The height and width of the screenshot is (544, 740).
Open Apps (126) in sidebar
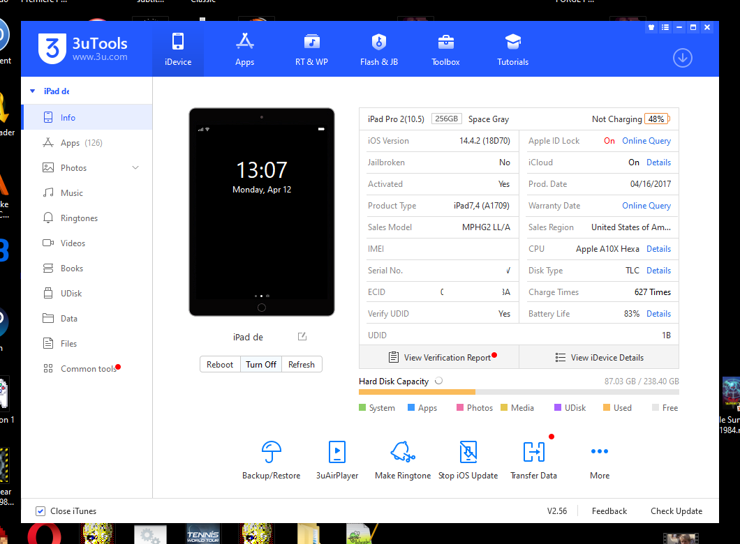pos(87,143)
